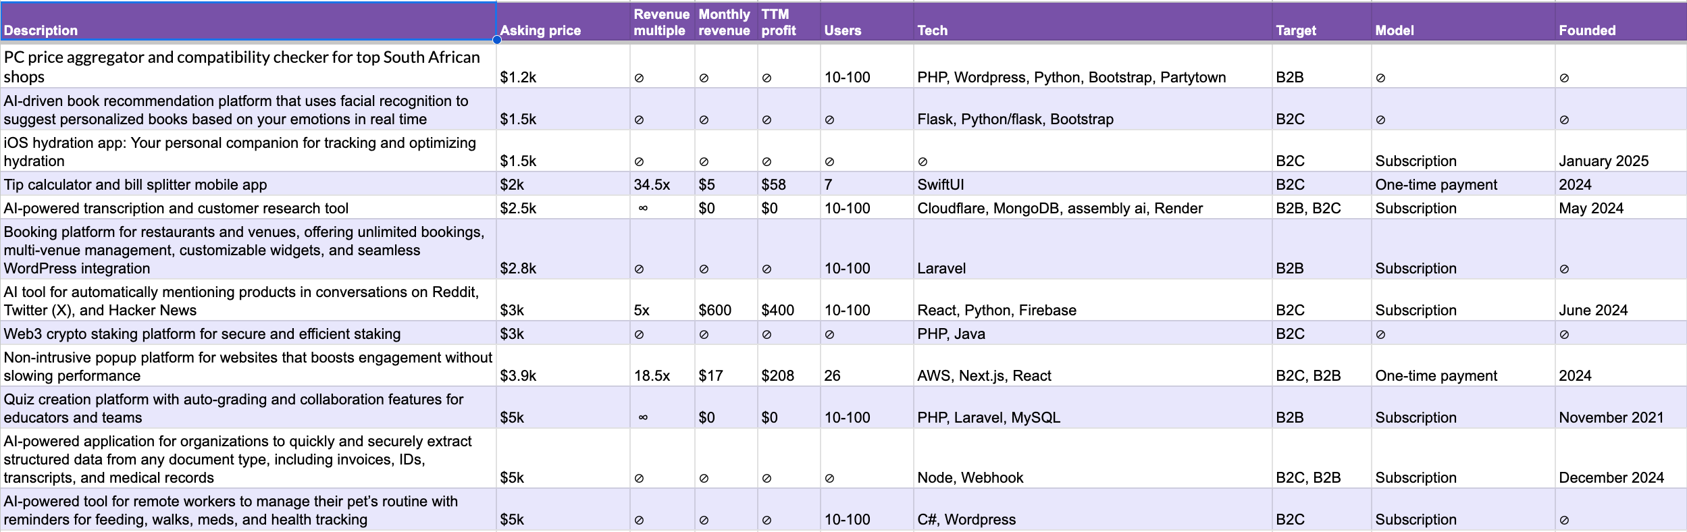Click the May 2024 founded cell
The height and width of the screenshot is (532, 1687).
tap(1621, 207)
